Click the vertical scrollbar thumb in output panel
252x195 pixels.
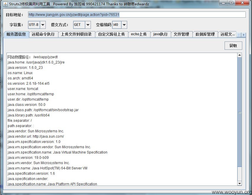[240, 112]
